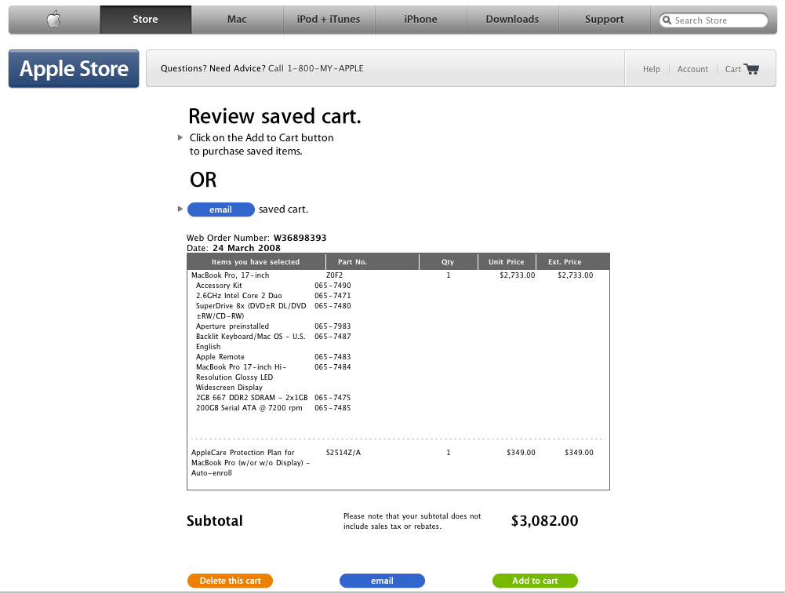The height and width of the screenshot is (594, 785).
Task: Select '200GB Serial ATA @ 7200 rpm' line
Action: (249, 408)
